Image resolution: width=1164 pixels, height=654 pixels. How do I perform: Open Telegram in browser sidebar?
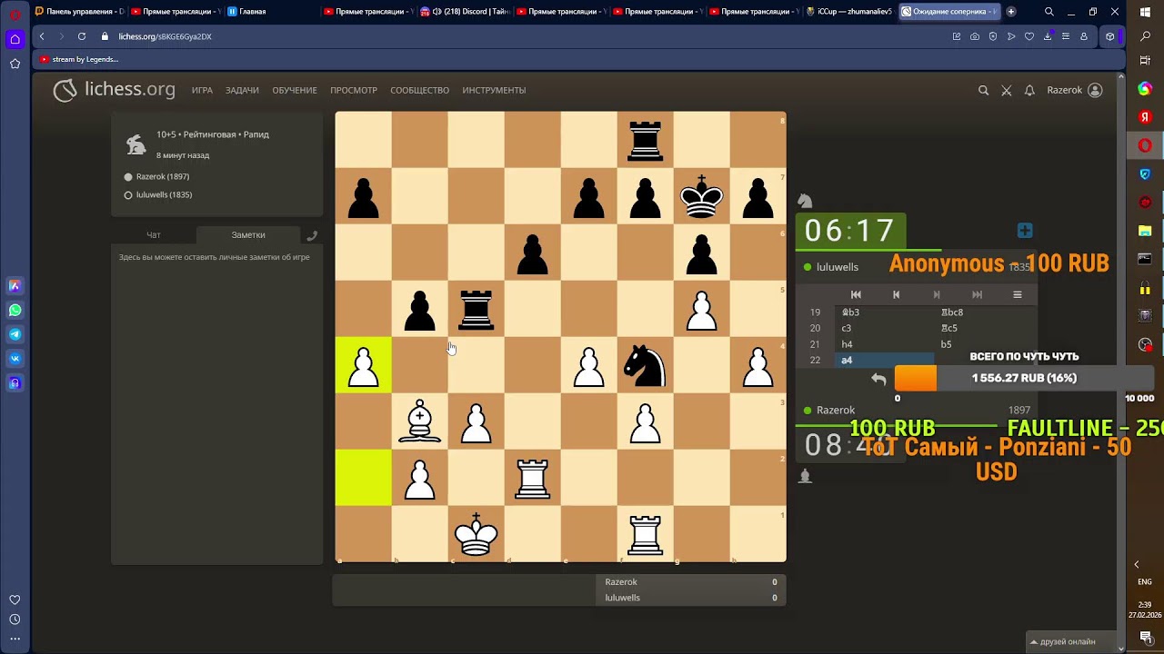(x=15, y=334)
